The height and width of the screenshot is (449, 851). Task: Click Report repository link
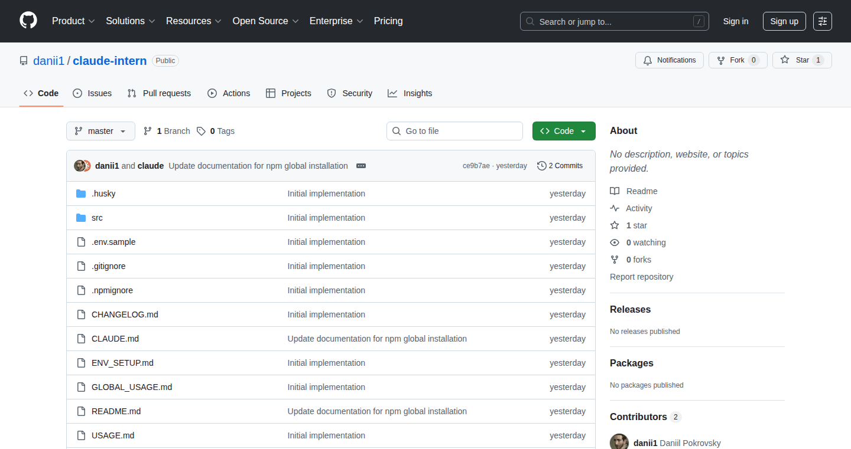pos(642,277)
